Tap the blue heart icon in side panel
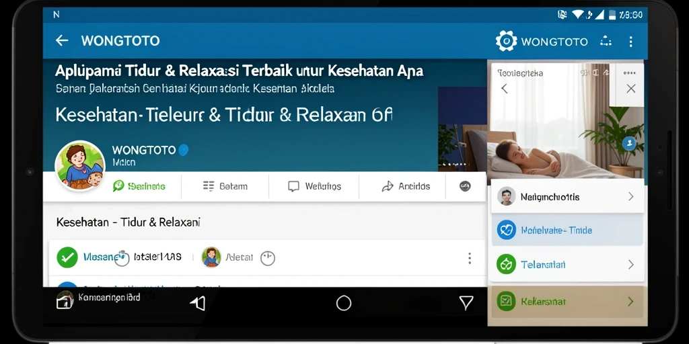689x344 pixels. 506,230
